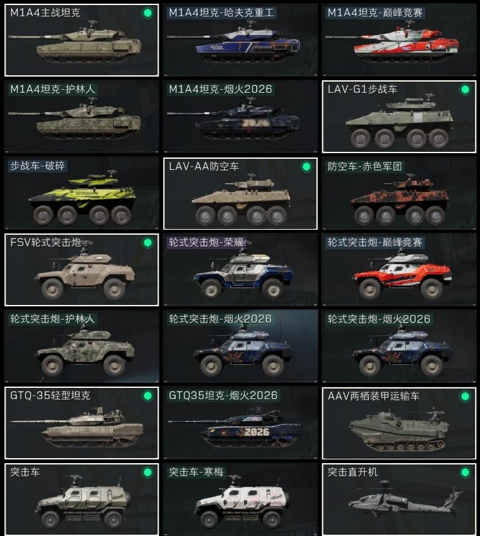Pick the 轮式突击炮-巅峰竞赛 orange skin
This screenshot has height=536, width=480.
pyautogui.click(x=399, y=270)
